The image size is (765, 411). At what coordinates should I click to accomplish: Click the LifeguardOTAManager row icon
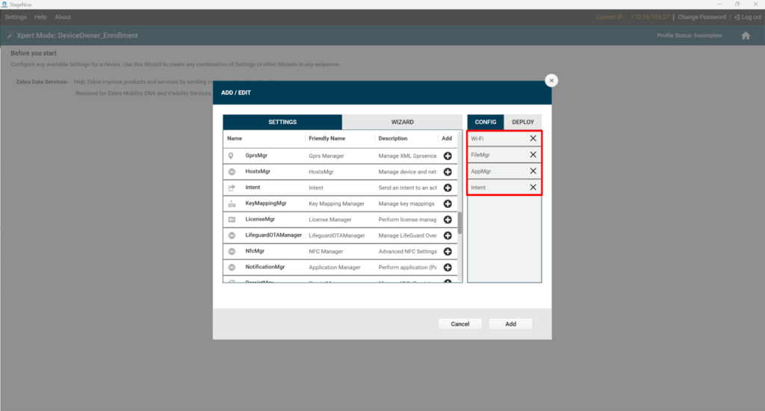click(232, 235)
